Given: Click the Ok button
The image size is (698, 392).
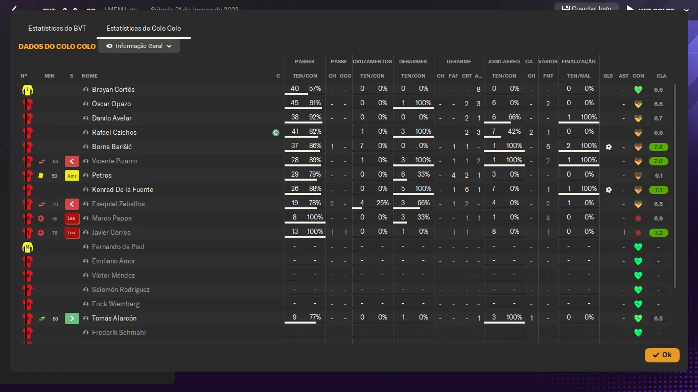Looking at the screenshot, I should [662, 355].
